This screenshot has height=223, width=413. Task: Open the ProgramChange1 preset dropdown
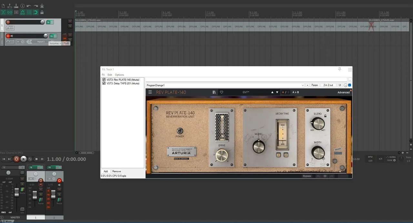pyautogui.click(x=225, y=85)
